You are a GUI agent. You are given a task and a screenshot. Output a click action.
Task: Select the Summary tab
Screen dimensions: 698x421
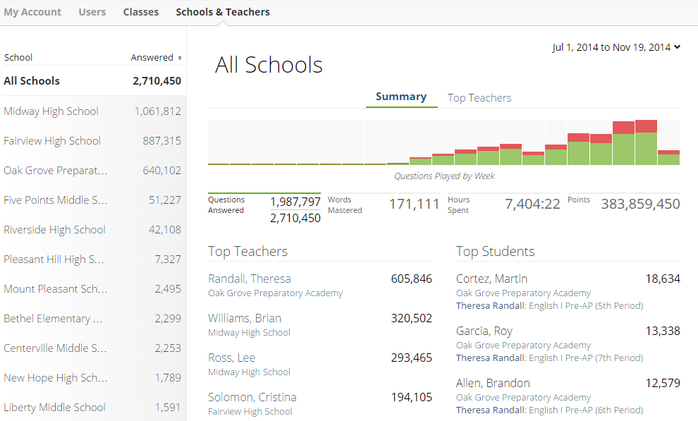pos(400,97)
